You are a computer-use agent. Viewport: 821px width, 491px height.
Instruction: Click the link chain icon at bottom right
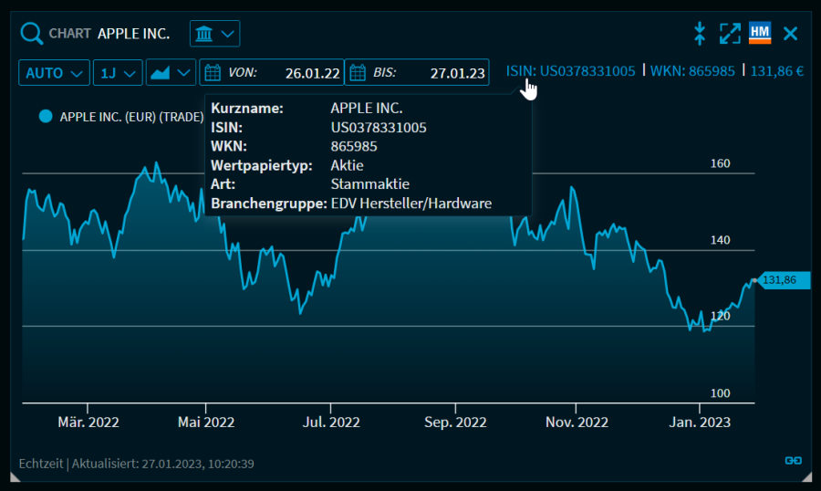793,460
